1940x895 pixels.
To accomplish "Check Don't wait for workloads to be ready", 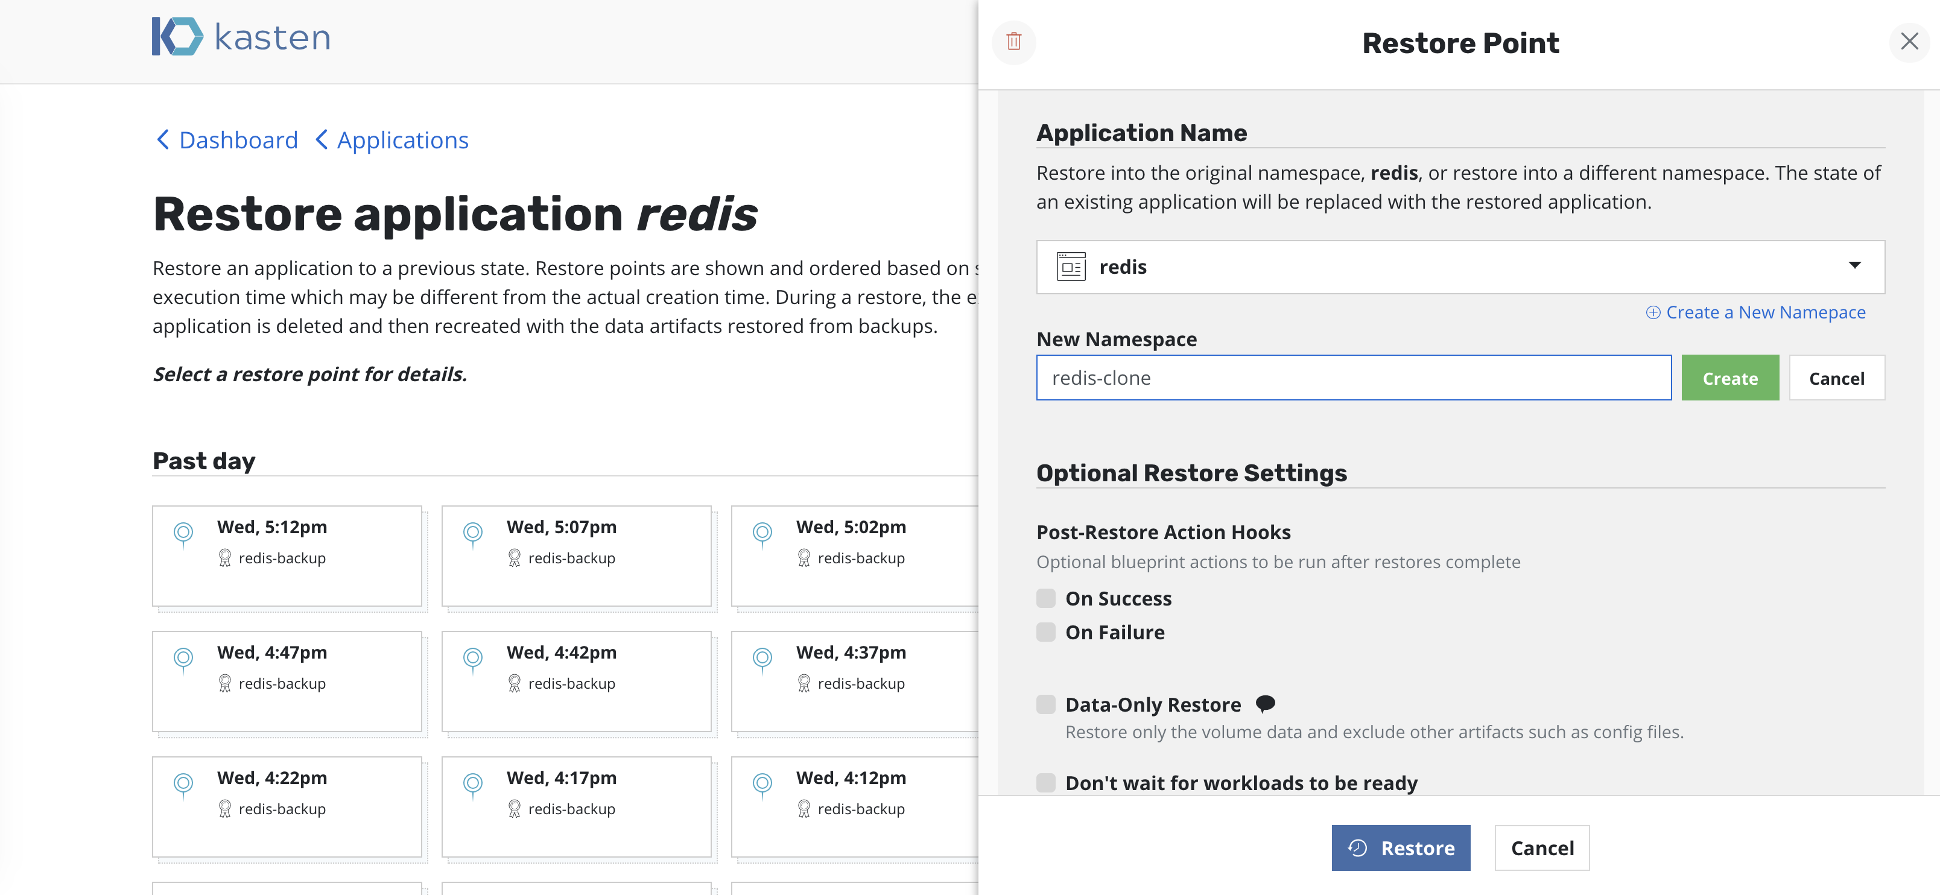I will [1045, 783].
